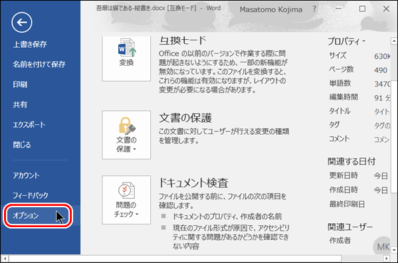The height and width of the screenshot is (263, 398).
Task: Click the Word help question mark
Action: 314,9
